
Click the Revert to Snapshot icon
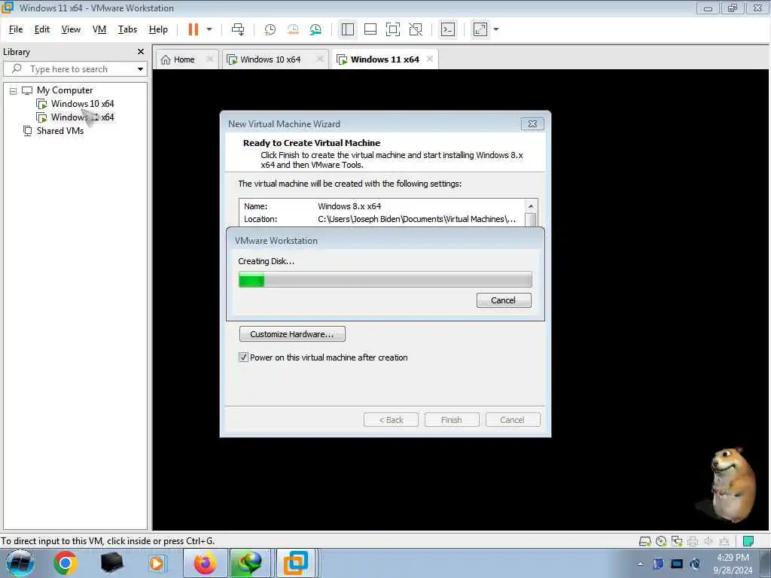pos(293,29)
